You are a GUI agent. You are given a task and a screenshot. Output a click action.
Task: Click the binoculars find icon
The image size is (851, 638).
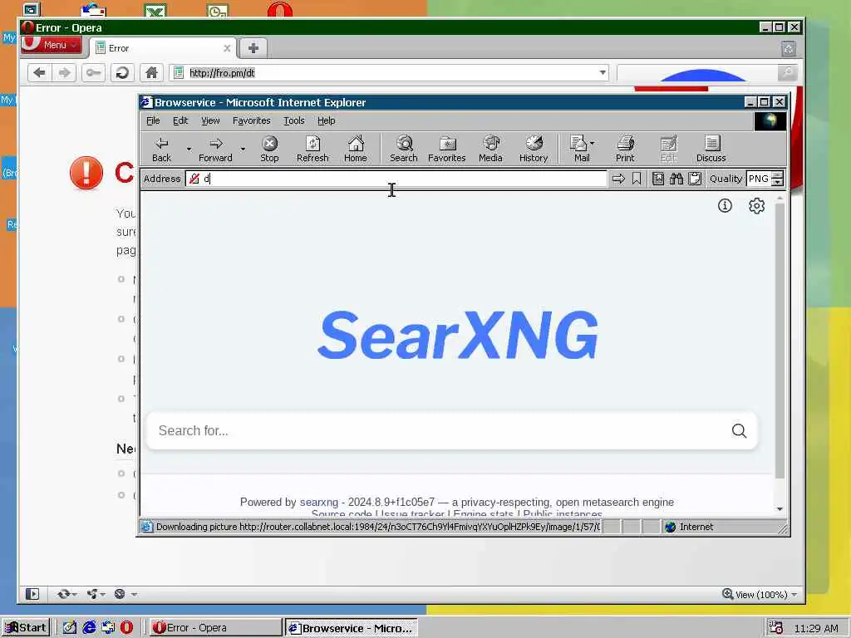coord(676,179)
